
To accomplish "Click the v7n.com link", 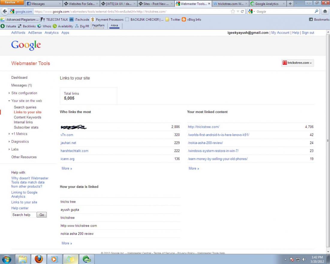I will [x=67, y=135].
